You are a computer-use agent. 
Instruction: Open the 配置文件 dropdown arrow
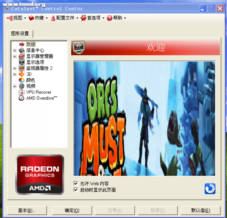pyautogui.click(x=77, y=18)
